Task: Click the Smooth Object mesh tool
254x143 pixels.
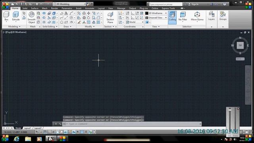Action: (31, 17)
